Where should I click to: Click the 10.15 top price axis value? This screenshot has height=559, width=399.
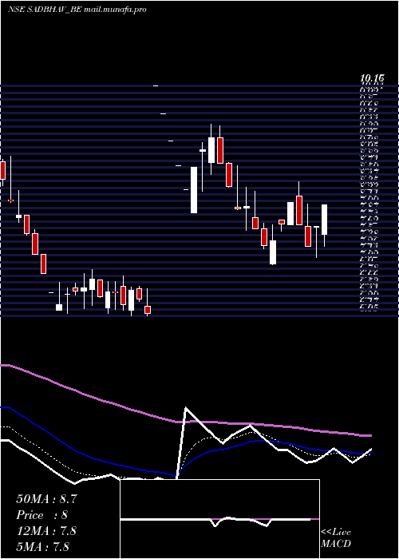372,77
